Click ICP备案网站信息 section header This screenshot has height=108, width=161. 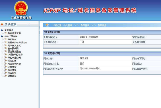pyautogui.click(x=52, y=53)
